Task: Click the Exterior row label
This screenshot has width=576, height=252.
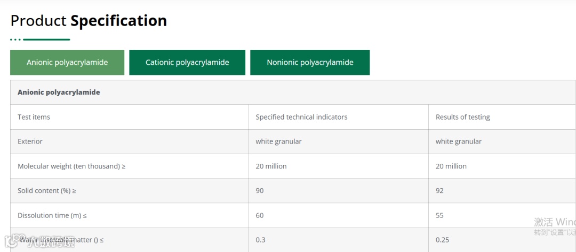Action: pos(30,141)
